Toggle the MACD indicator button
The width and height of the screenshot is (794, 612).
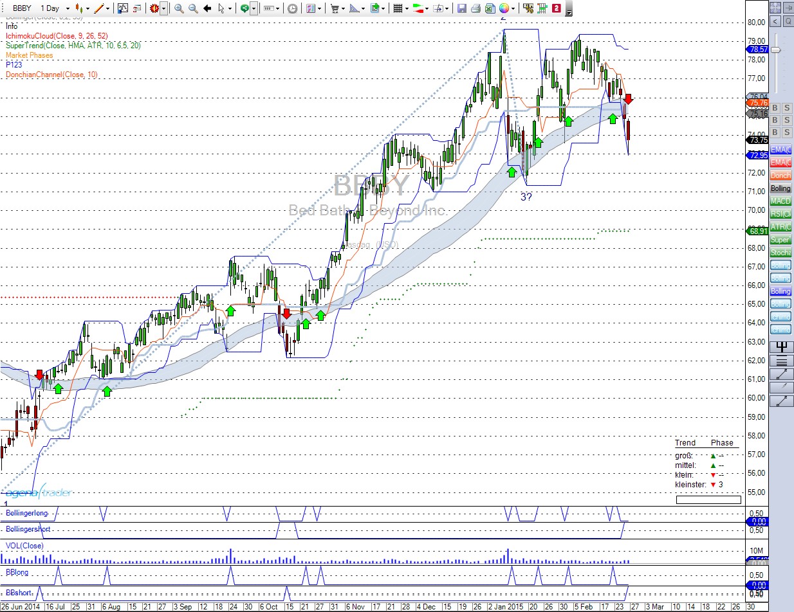click(780, 201)
